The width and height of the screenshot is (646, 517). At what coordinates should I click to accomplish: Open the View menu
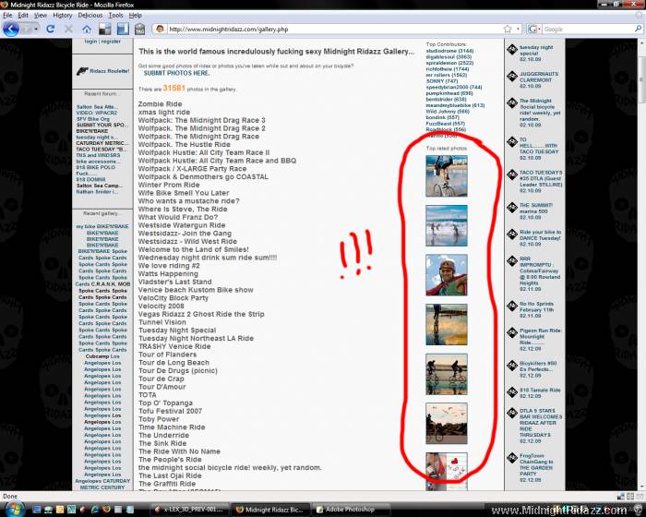[x=41, y=16]
